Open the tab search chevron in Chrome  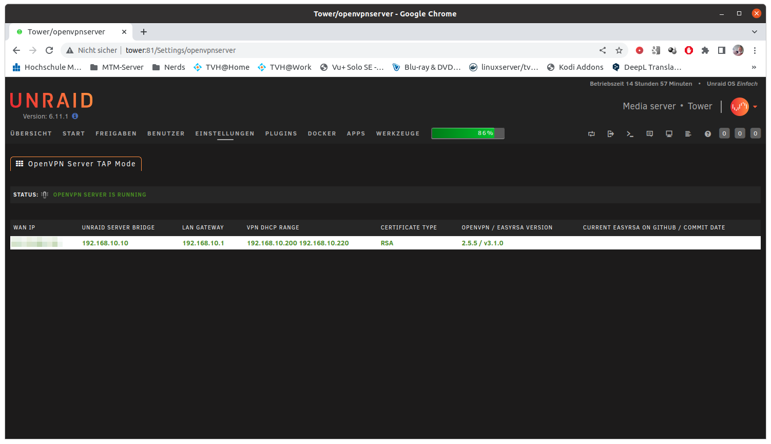tap(755, 32)
